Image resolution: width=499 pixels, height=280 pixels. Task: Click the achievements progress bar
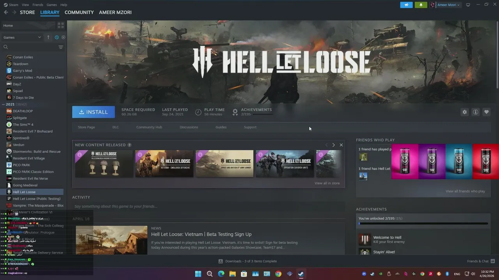(x=423, y=224)
